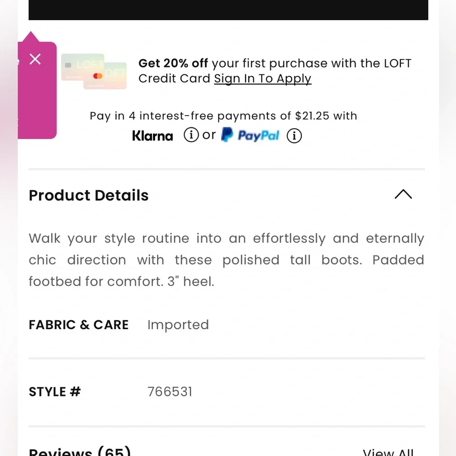This screenshot has width=456, height=456.
Task: Click the FABRIC & CARE label
Action: point(78,325)
